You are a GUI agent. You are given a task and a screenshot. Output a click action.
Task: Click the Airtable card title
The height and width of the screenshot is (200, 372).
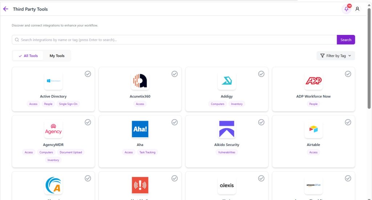coord(314,145)
